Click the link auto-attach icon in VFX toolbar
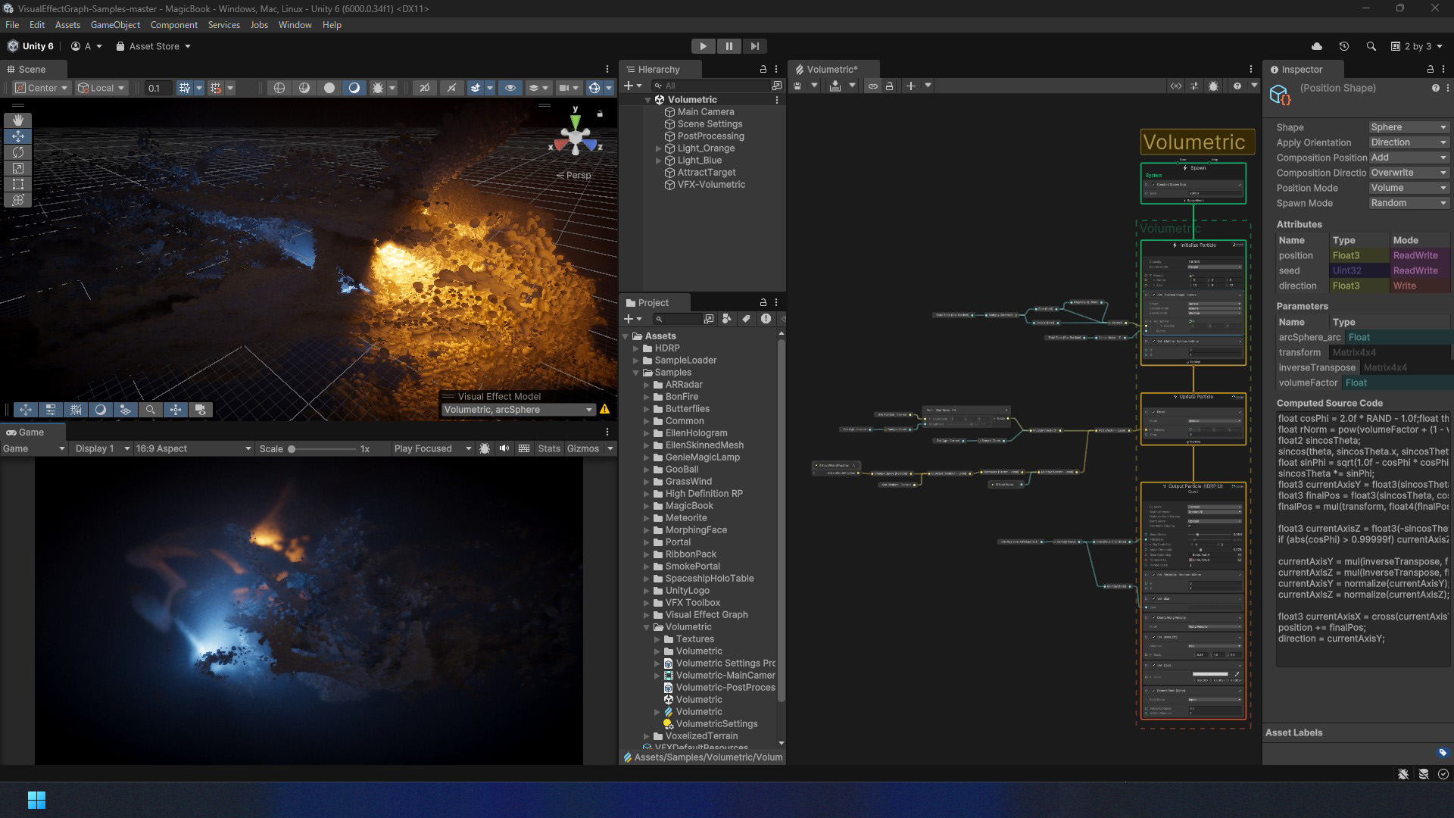The image size is (1454, 818). (873, 86)
